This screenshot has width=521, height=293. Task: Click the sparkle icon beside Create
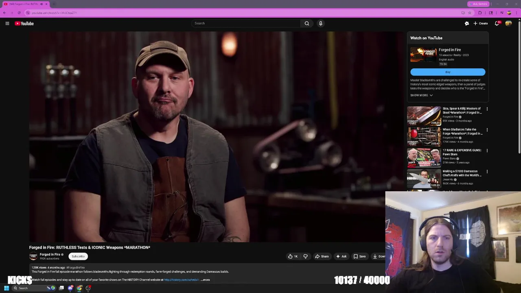click(x=467, y=24)
